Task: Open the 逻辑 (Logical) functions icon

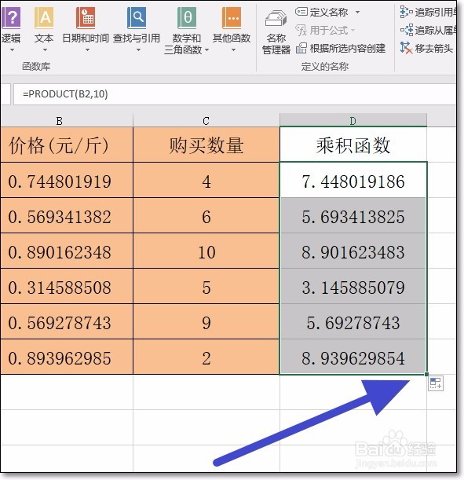Action: click(x=11, y=18)
